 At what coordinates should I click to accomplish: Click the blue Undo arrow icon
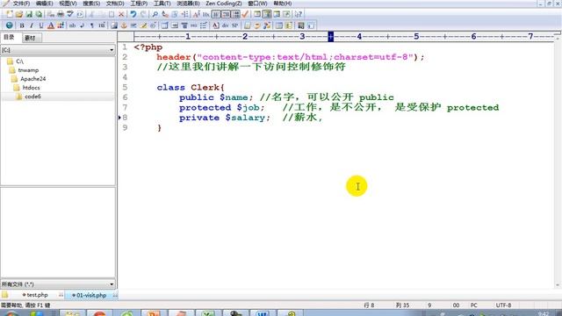(x=133, y=14)
